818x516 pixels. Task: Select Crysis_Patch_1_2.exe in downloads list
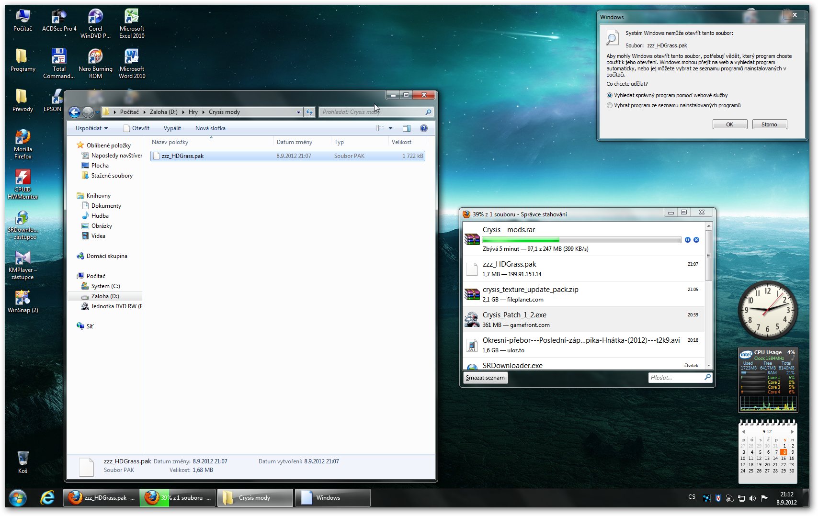pyautogui.click(x=583, y=319)
